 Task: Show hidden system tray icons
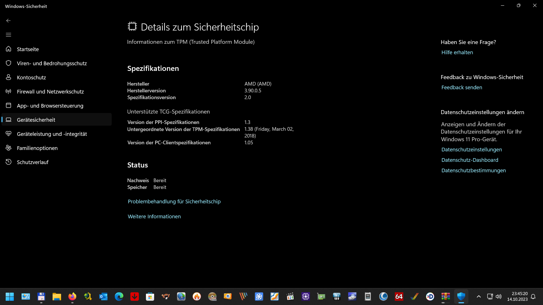click(x=479, y=297)
